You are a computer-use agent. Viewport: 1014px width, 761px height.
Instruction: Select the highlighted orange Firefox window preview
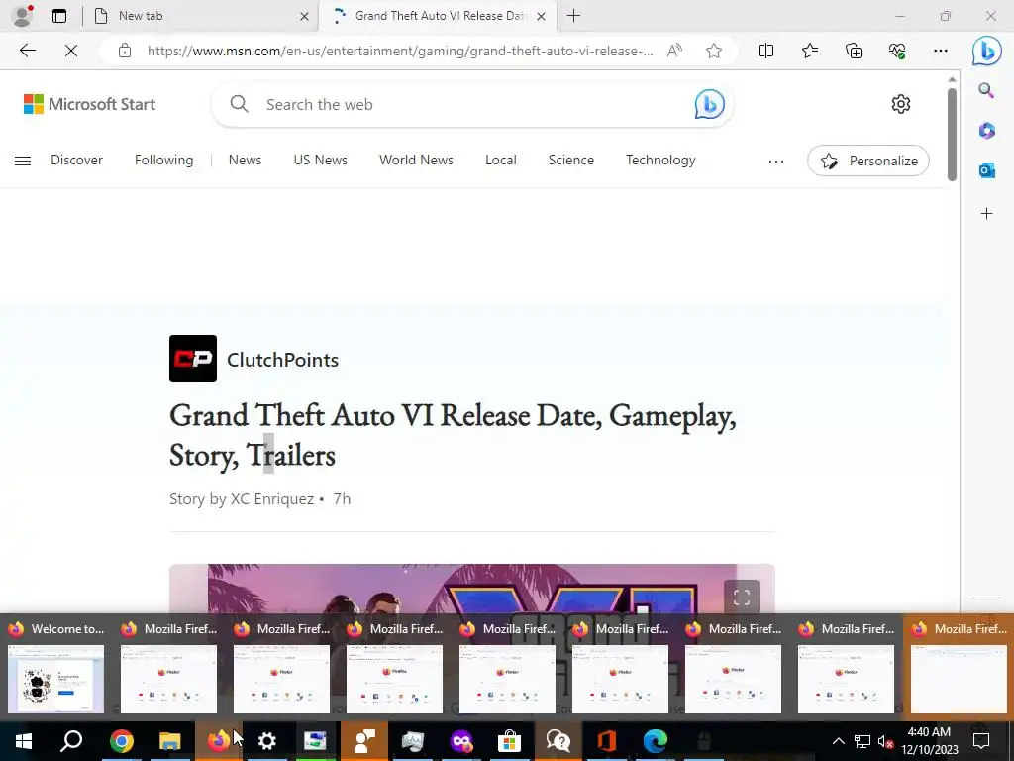(959, 667)
